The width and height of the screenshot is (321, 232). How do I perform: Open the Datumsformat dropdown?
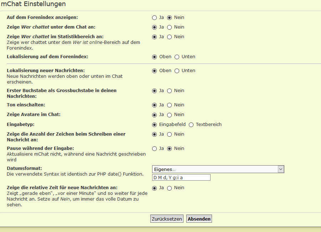tap(218, 169)
